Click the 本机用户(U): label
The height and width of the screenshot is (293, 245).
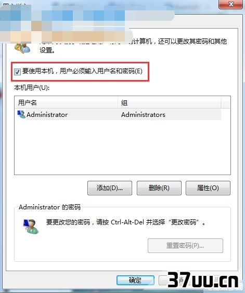(x=32, y=88)
